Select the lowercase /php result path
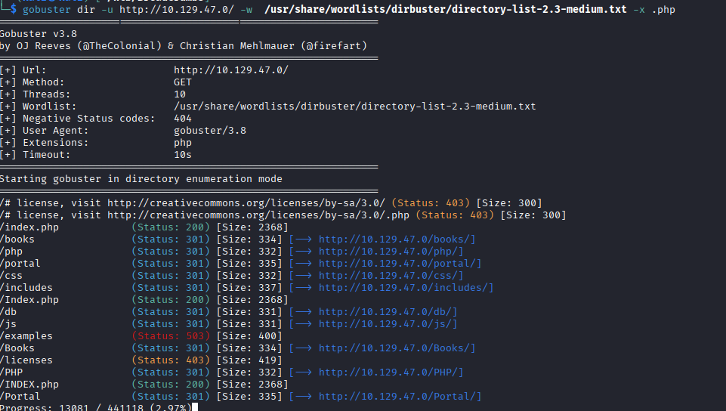The height and width of the screenshot is (411, 726). coord(11,252)
